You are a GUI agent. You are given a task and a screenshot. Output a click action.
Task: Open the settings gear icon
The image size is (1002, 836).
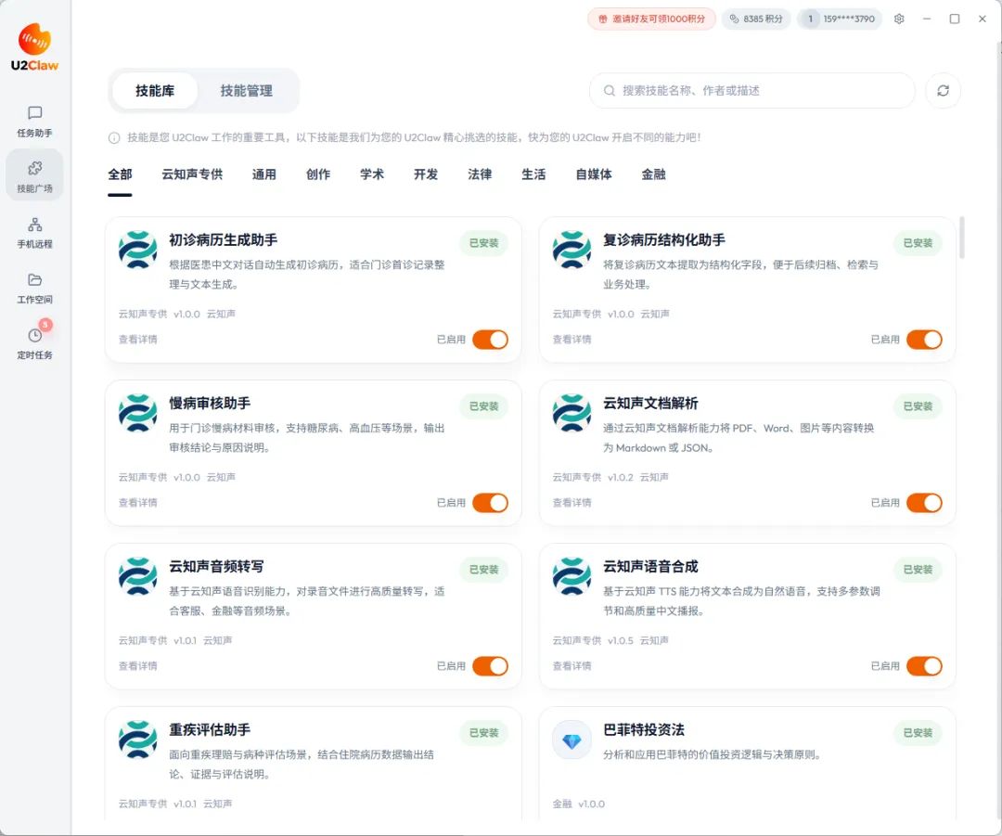pyautogui.click(x=898, y=19)
